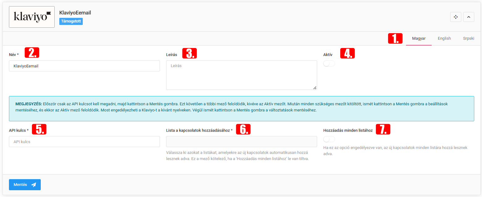
Task: Click the move/drag handle icon
Action: (x=455, y=17)
